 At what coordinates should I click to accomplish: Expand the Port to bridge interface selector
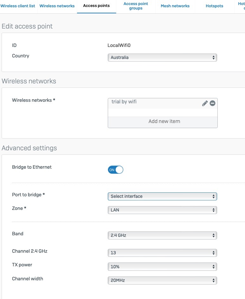pos(162,196)
